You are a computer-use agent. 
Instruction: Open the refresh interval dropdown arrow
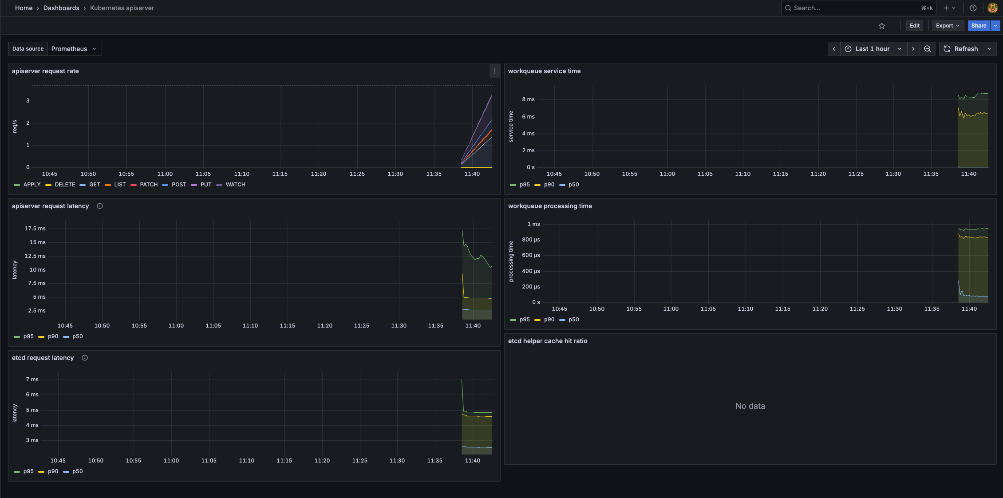click(x=989, y=49)
